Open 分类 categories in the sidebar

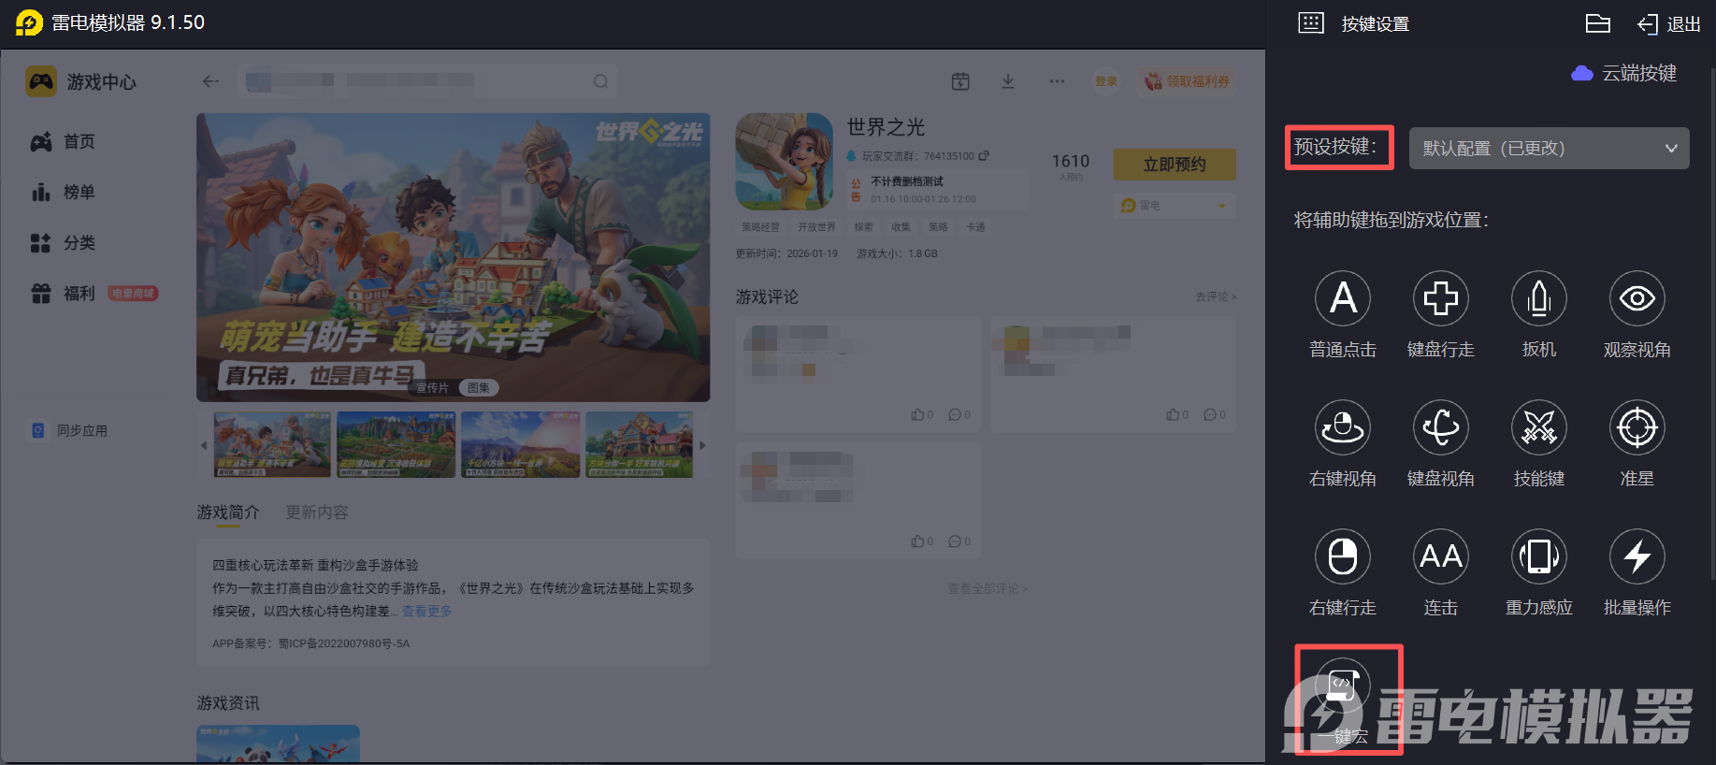pos(64,242)
